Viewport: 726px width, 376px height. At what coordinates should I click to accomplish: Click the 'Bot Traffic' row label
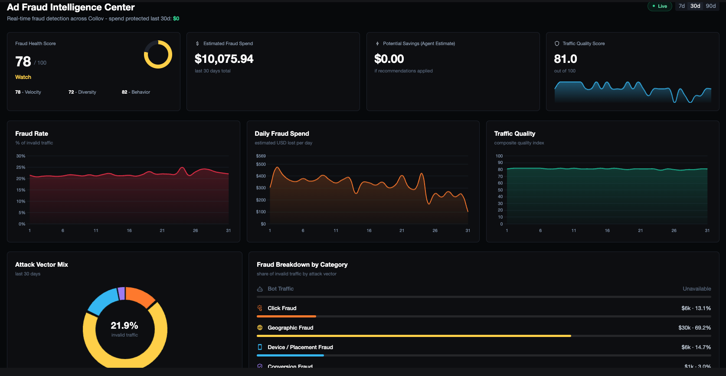(281, 288)
